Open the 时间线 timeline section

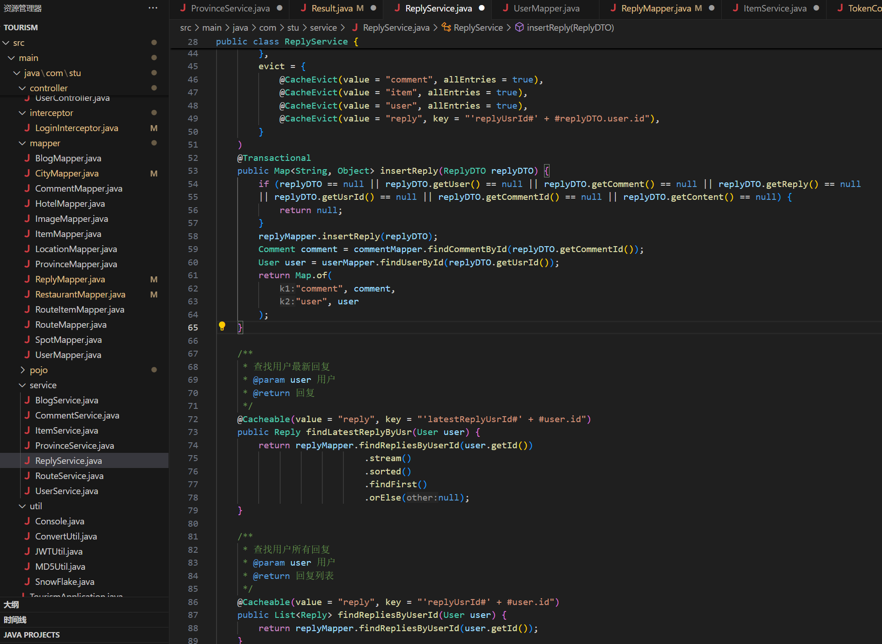tap(15, 620)
